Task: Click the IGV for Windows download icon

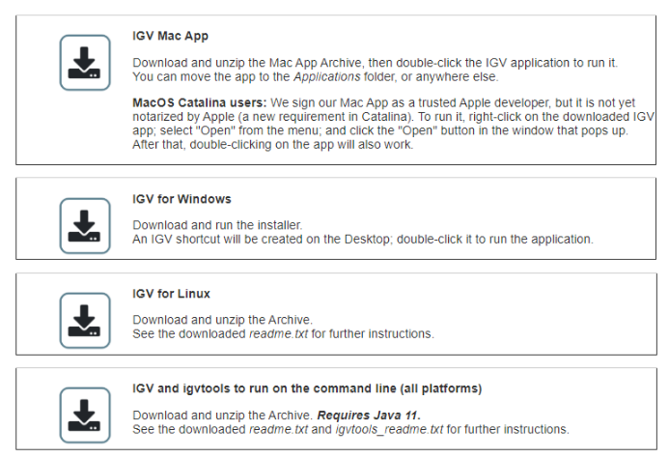Action: (85, 225)
